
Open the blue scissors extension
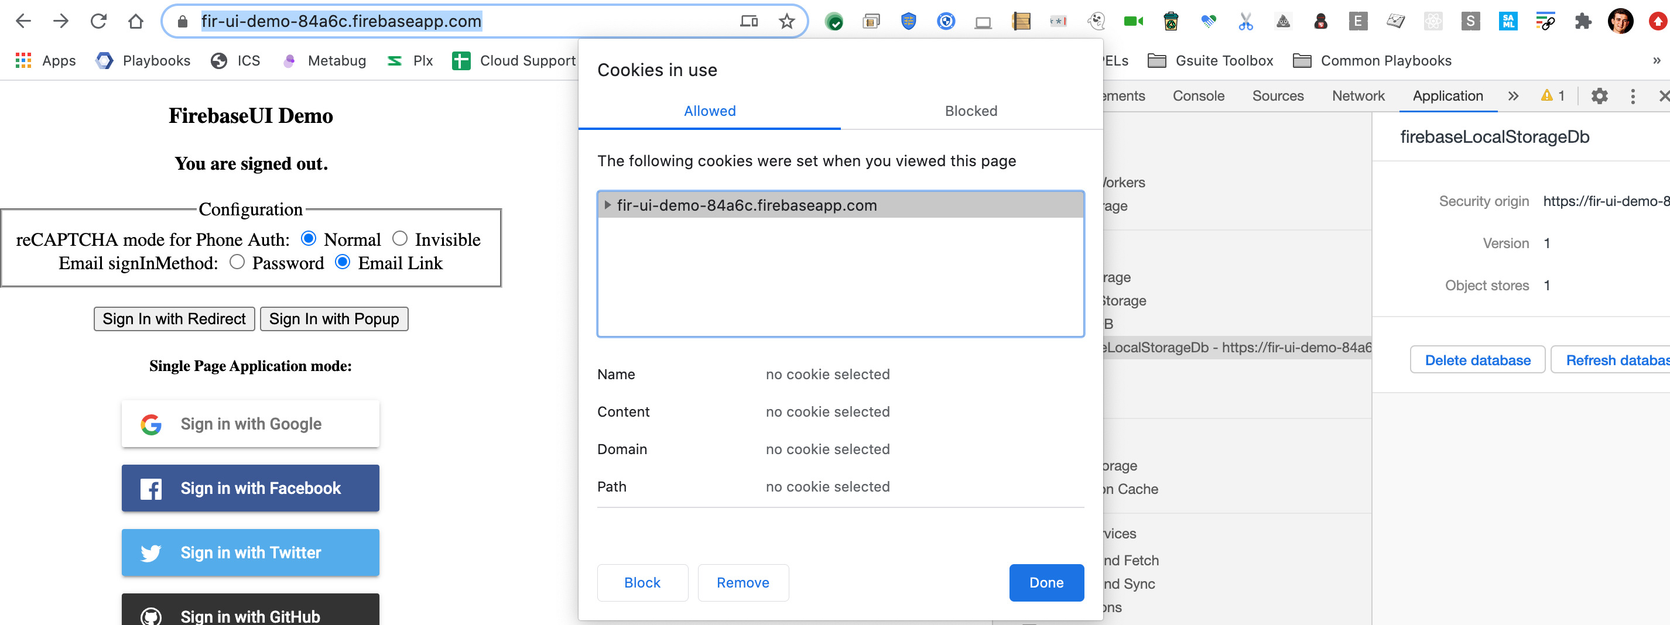[1245, 22]
